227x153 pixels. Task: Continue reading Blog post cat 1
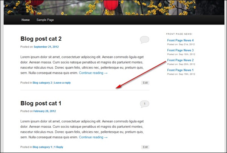(93, 138)
